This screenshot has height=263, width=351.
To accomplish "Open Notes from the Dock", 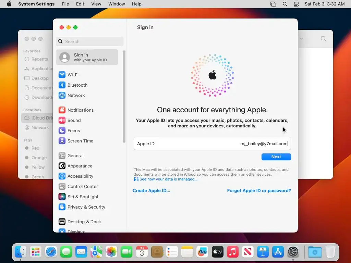I will 187,252.
